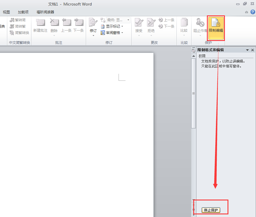Screen dimensions: 256x217
Task: Click Next comment (下一条) in the 批注 group
Action: tap(79, 23)
